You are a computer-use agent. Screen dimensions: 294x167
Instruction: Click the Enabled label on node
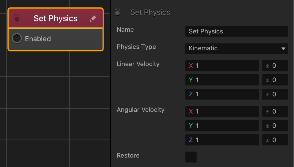pos(38,39)
